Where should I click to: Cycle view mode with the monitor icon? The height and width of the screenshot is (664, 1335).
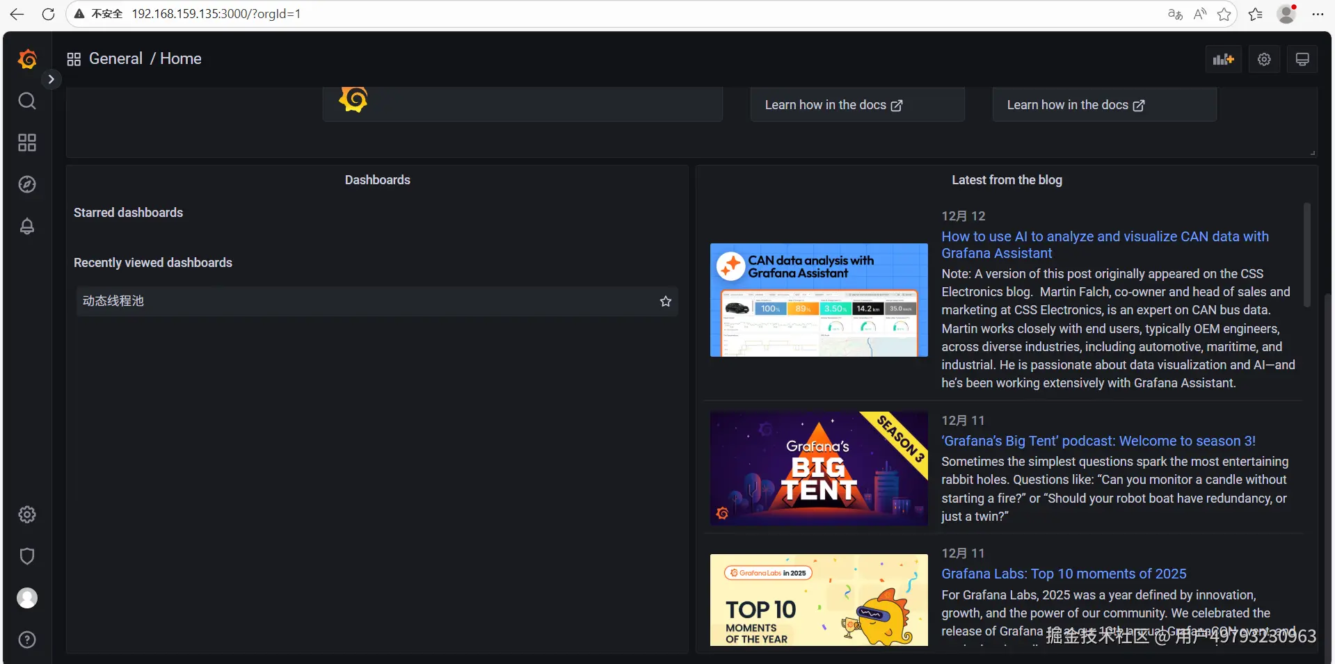tap(1302, 59)
